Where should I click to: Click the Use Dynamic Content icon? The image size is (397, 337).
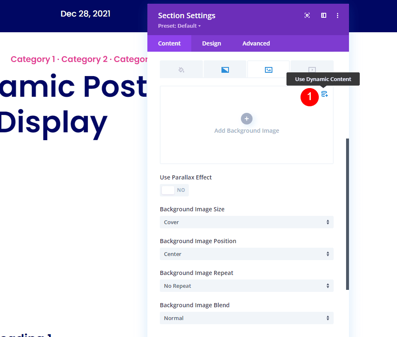325,94
